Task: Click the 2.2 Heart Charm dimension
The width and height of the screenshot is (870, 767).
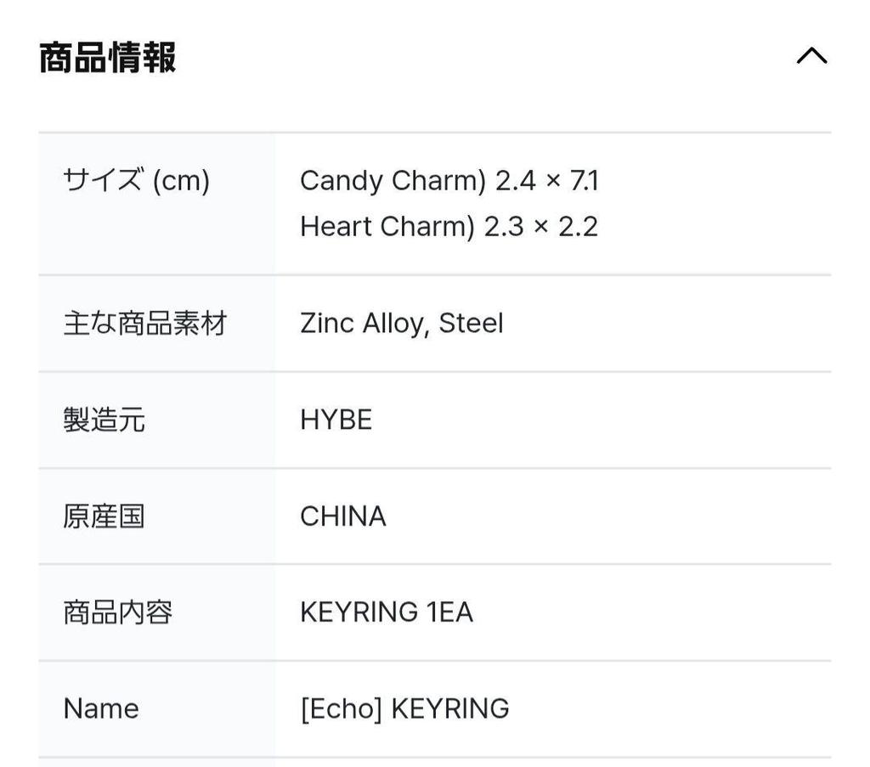Action: coord(578,226)
